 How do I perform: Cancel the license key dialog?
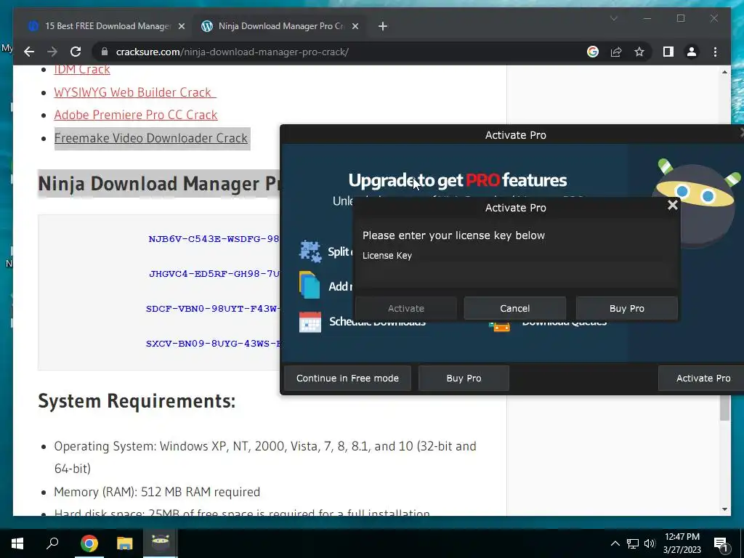coord(515,308)
